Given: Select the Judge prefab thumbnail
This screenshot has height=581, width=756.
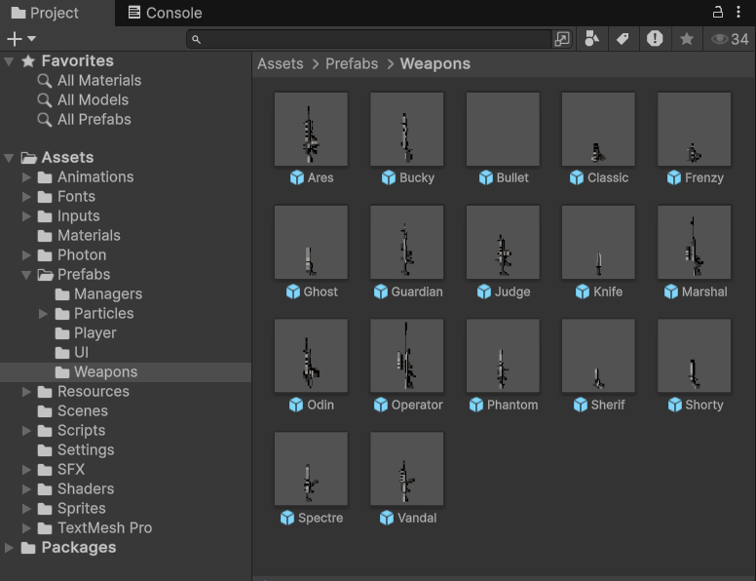Looking at the screenshot, I should tap(503, 242).
